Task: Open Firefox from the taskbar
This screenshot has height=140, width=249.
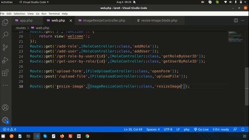Action: (62, 136)
